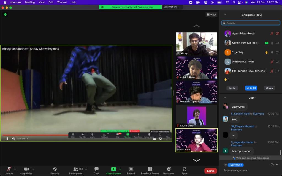Click the emoji smiley icon in chat
282x176 pixels.
(x=272, y=165)
